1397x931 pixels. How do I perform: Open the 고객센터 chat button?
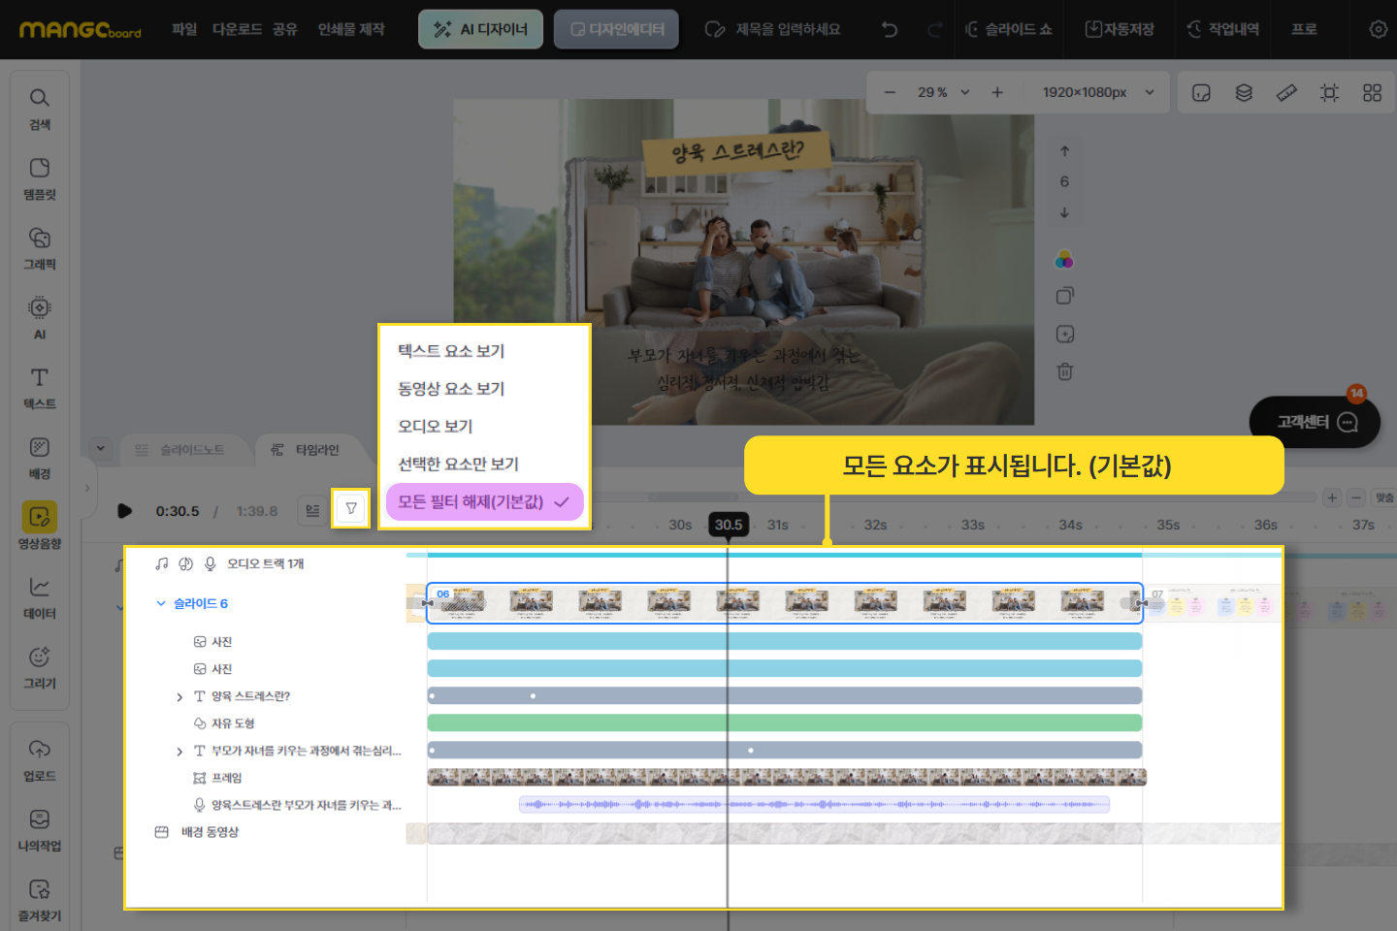point(1315,422)
